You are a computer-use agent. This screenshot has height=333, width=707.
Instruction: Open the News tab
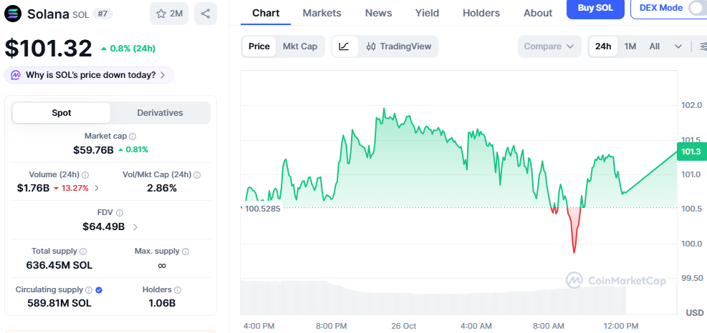378,13
